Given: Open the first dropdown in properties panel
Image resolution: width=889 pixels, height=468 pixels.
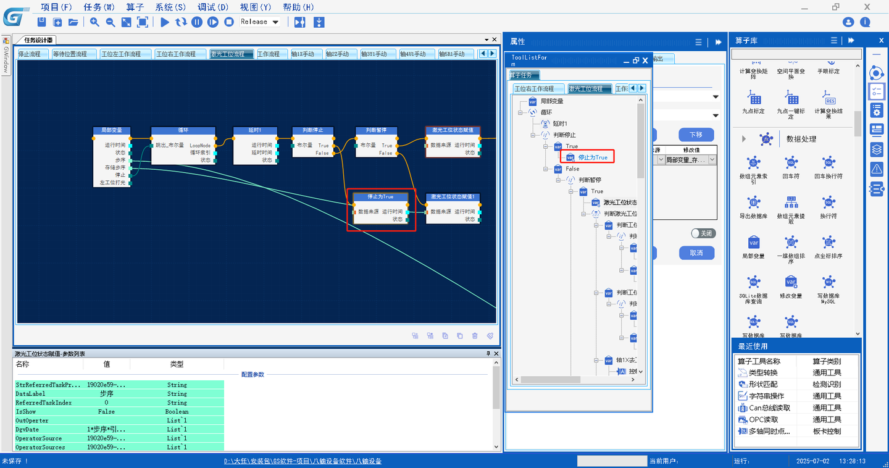Looking at the screenshot, I should [x=716, y=97].
